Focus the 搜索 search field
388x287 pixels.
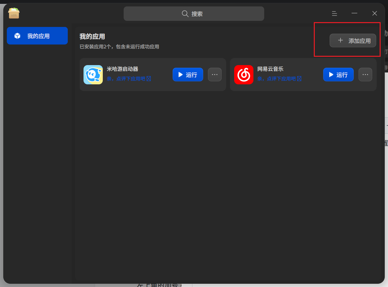[194, 14]
